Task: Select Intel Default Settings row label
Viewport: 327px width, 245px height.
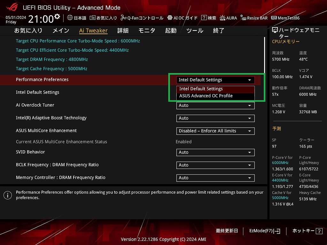Action: tap(38, 92)
